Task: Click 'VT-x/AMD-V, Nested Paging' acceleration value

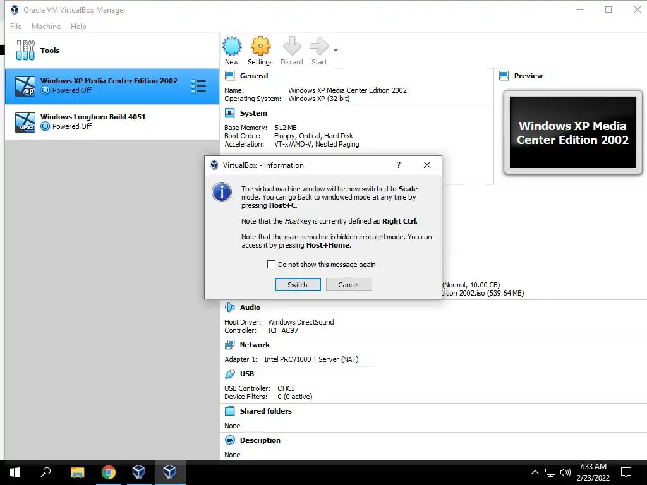Action: click(317, 144)
